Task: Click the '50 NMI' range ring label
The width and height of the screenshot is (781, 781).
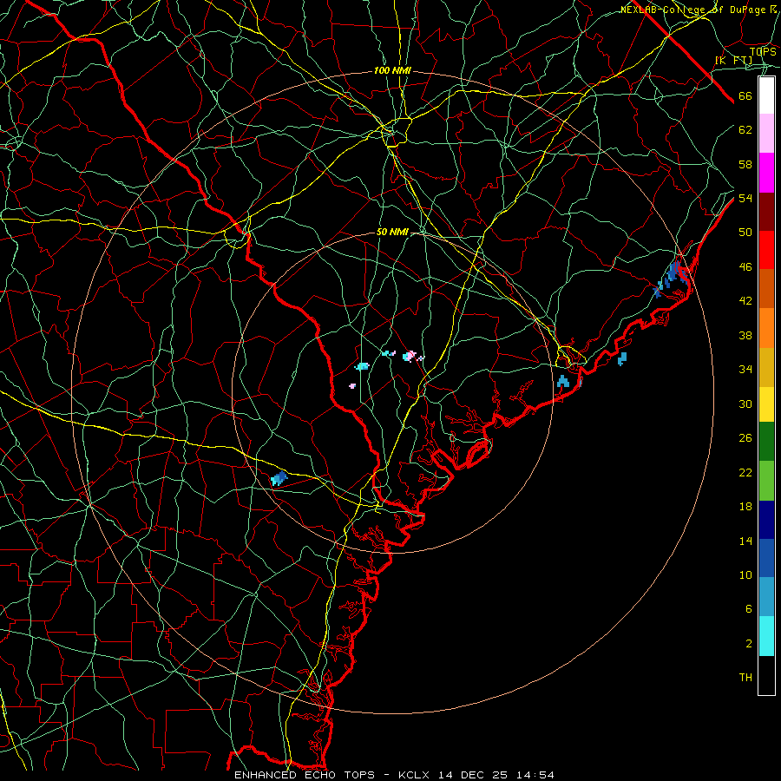Action: point(392,232)
